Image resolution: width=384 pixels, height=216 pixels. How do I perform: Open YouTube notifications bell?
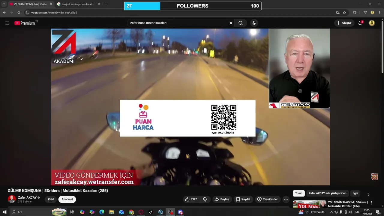click(x=360, y=23)
